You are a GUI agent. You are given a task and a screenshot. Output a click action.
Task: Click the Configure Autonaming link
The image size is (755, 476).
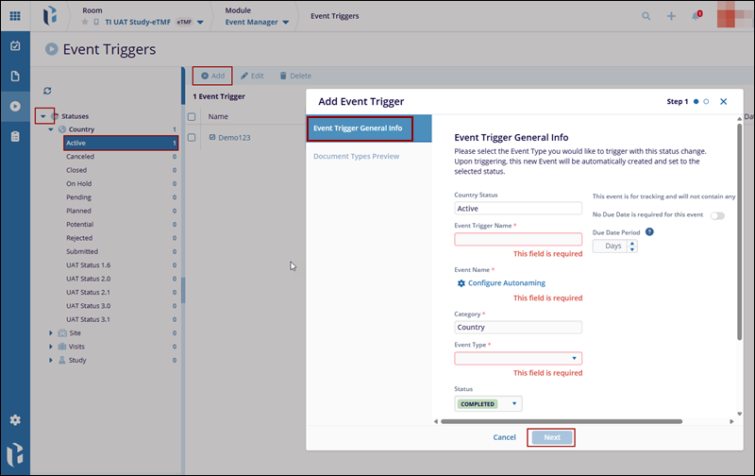click(506, 283)
